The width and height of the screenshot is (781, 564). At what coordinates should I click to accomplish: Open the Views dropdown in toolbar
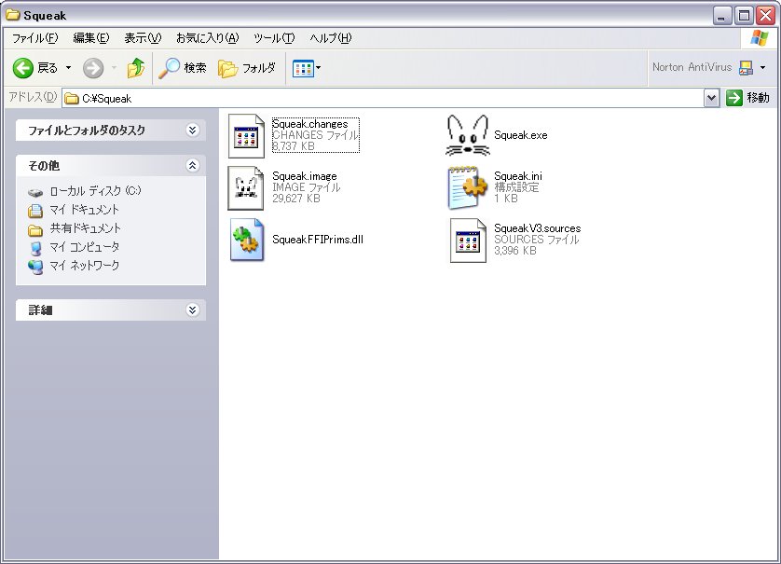[x=307, y=68]
